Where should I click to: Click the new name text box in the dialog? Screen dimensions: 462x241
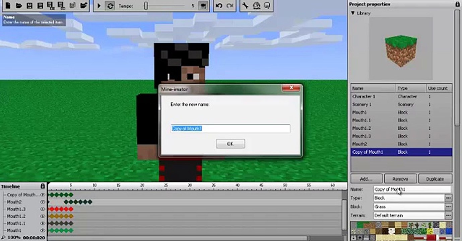click(230, 129)
